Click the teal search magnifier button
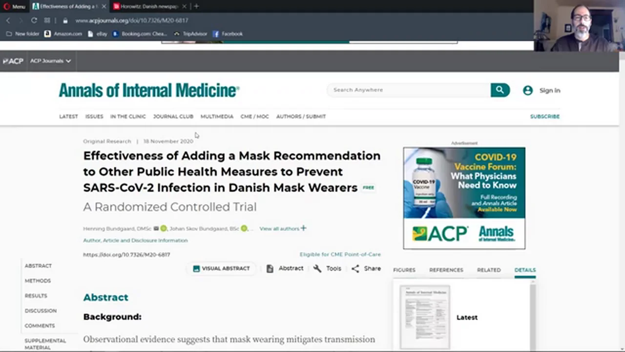 click(x=500, y=90)
